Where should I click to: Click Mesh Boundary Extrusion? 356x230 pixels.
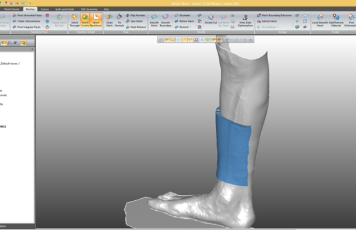click(274, 16)
